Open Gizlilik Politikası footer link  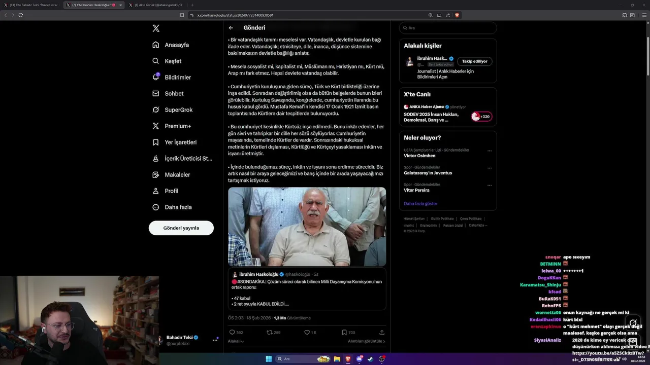pyautogui.click(x=442, y=218)
